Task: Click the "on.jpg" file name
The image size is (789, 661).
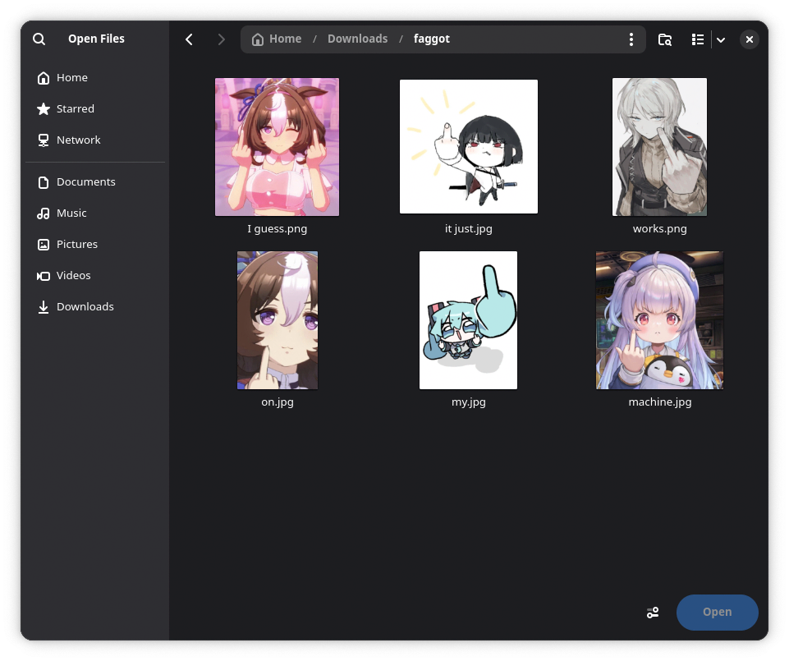Action: pyautogui.click(x=278, y=402)
